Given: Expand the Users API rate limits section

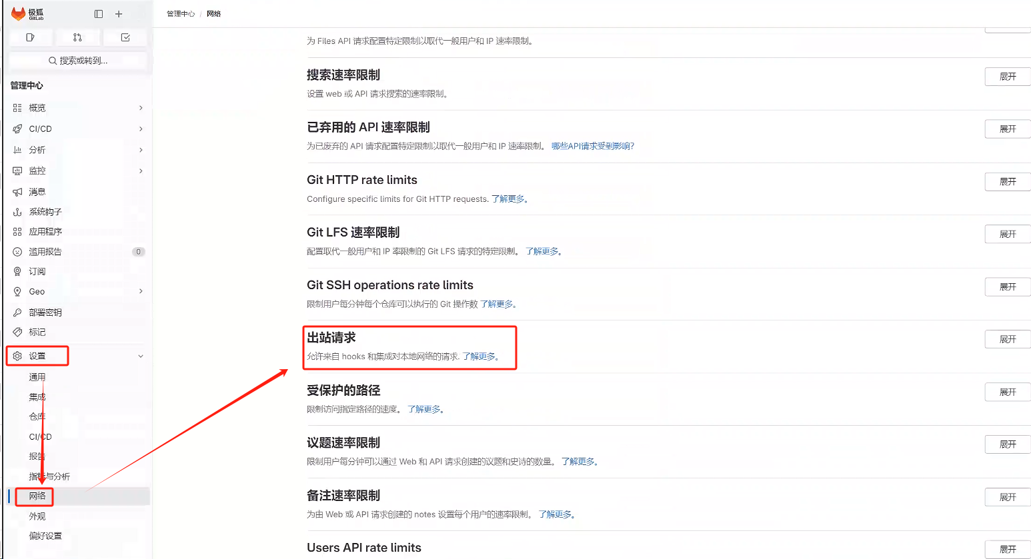Looking at the screenshot, I should click(x=1008, y=549).
